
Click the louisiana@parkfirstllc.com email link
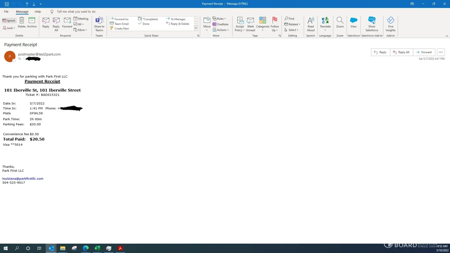[x=23, y=179]
